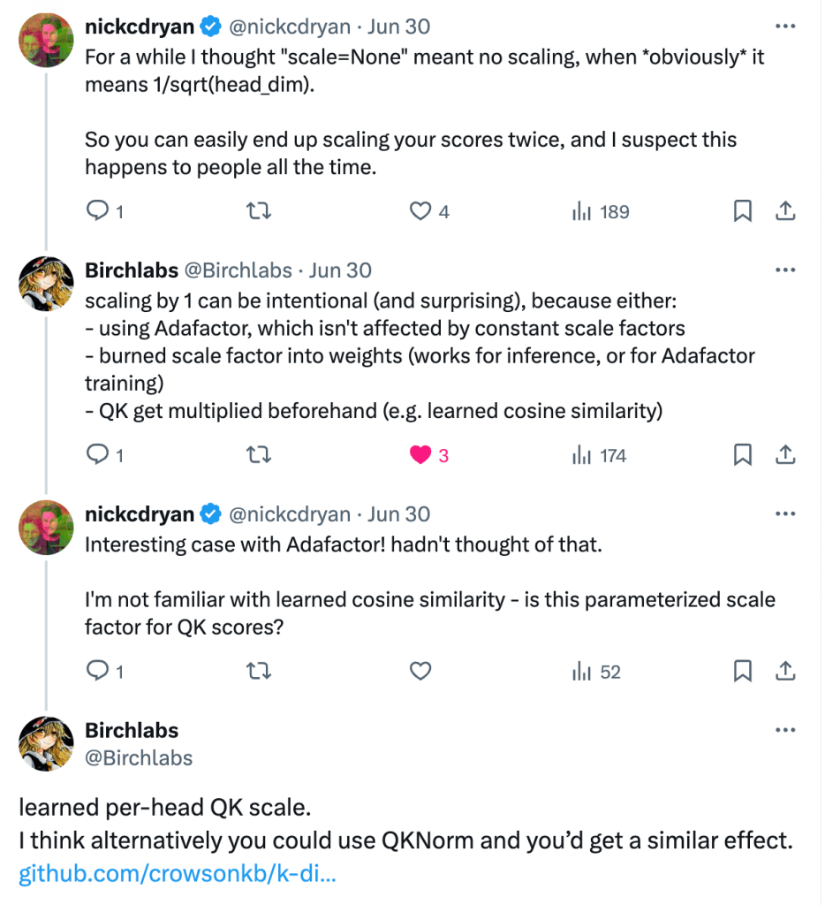The height and width of the screenshot is (905, 825).
Task: Like the tweet with 4 likes
Action: coord(421,211)
